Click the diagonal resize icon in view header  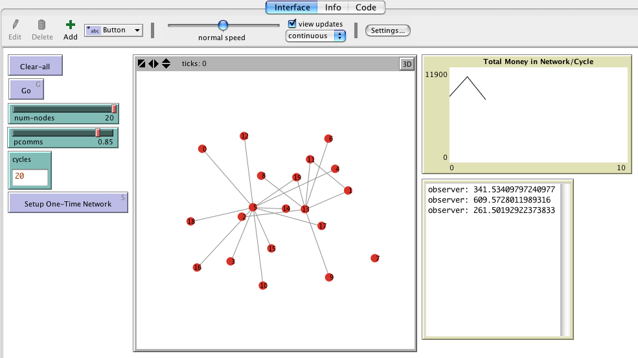(x=142, y=63)
